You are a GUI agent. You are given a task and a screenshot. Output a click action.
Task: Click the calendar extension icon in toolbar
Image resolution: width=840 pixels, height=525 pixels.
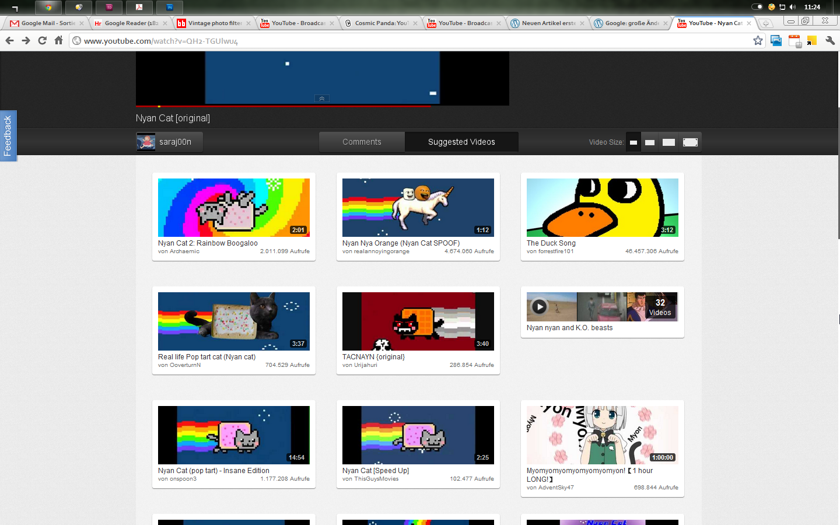click(x=794, y=41)
